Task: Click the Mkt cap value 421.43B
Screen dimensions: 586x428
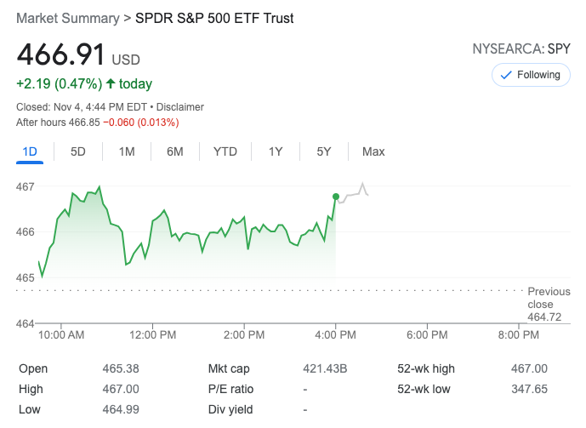Action: click(325, 368)
